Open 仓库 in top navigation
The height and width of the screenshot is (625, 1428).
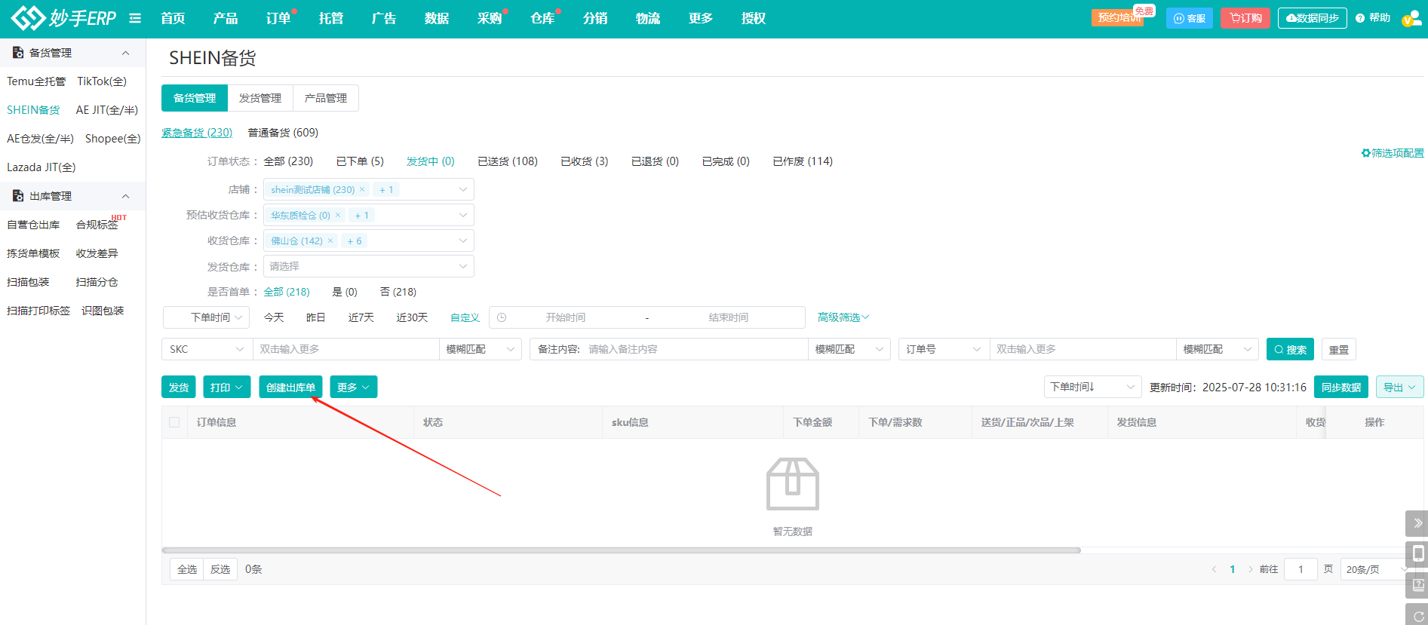click(x=542, y=18)
